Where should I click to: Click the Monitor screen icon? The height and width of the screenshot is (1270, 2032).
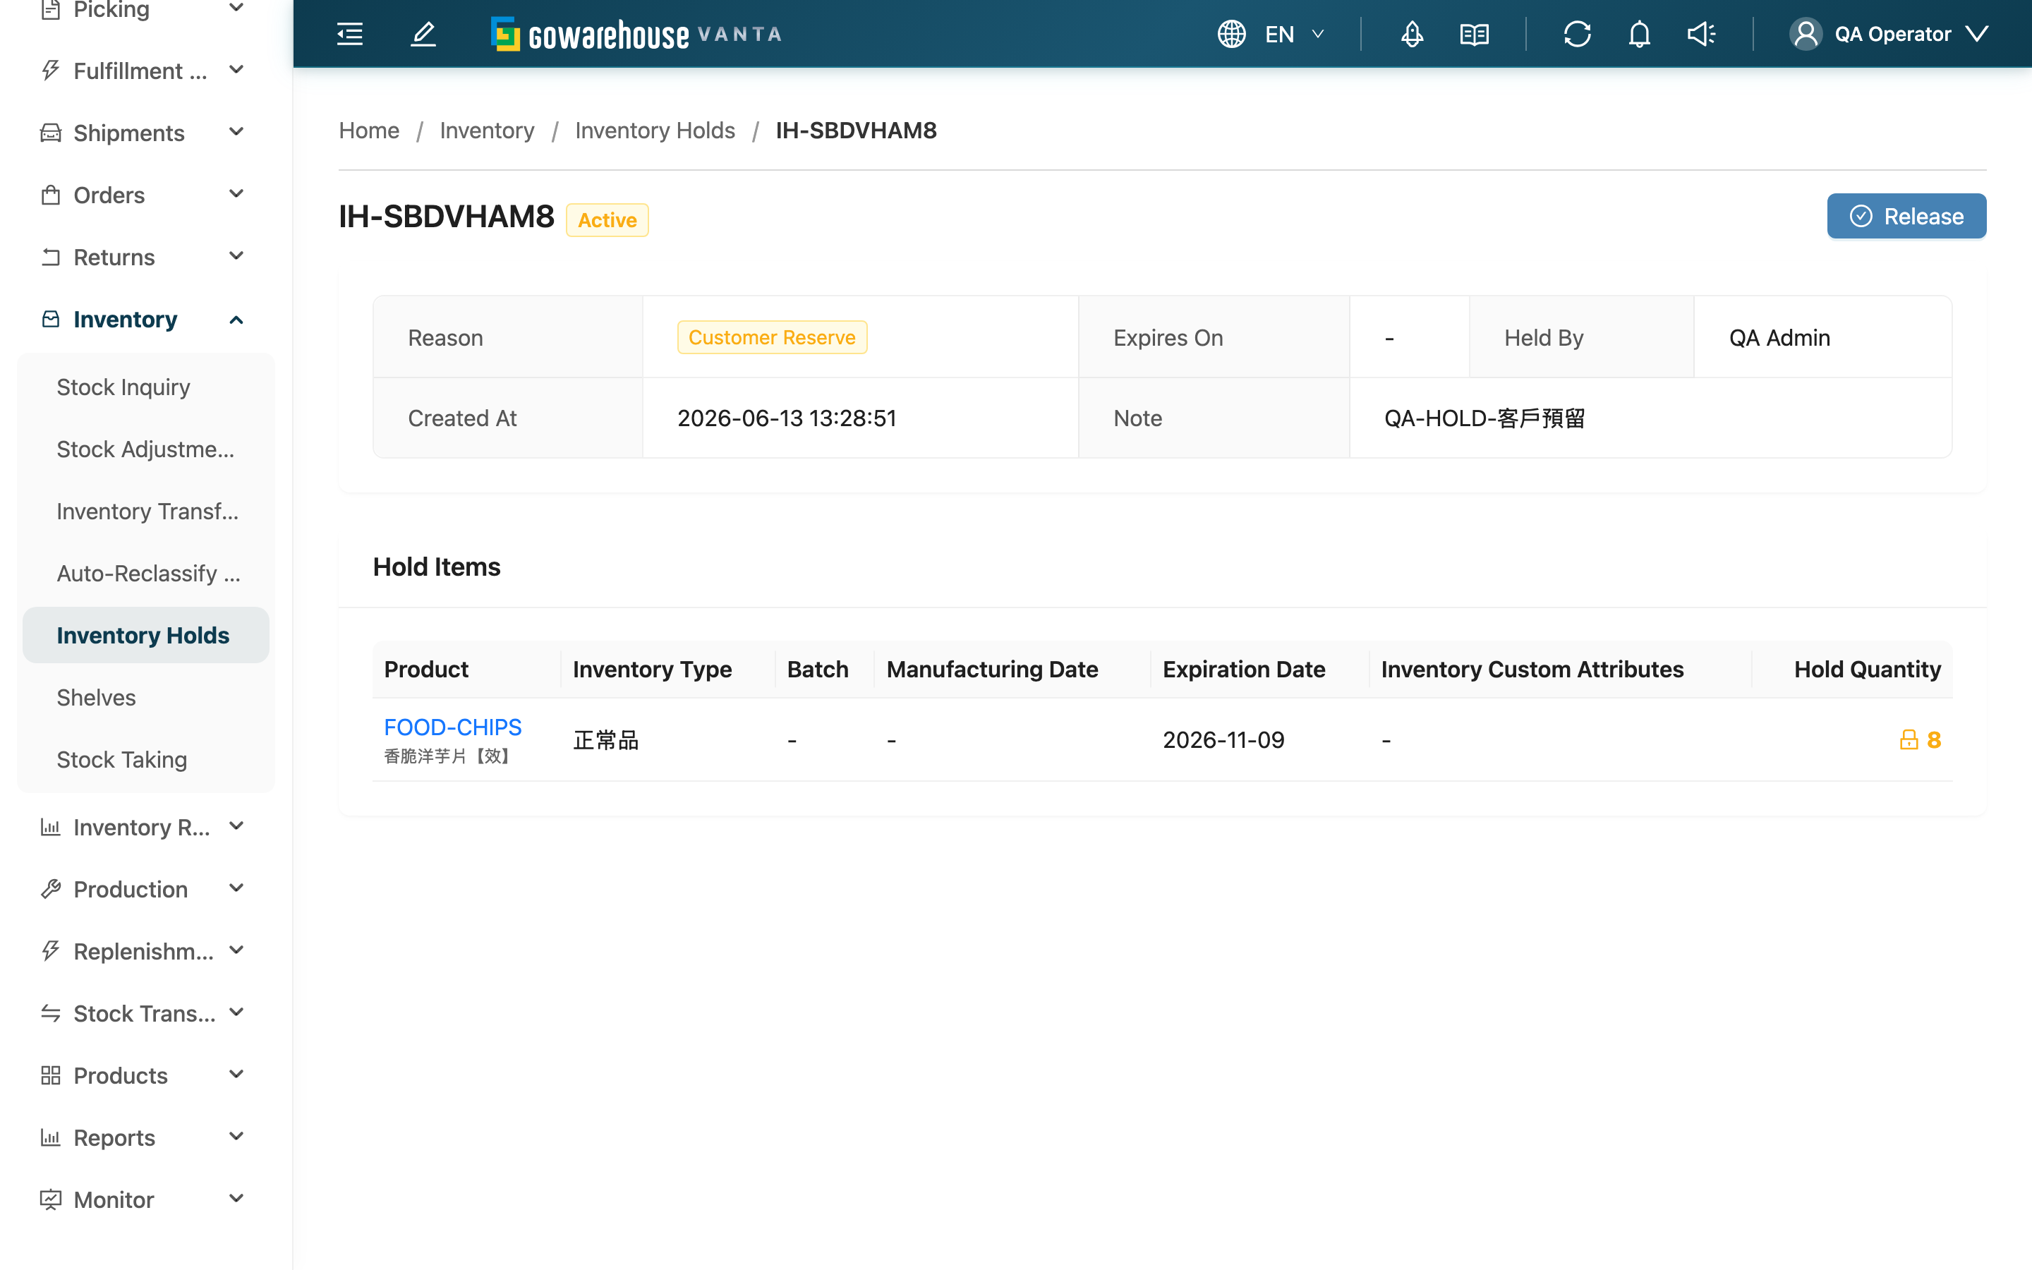point(50,1199)
